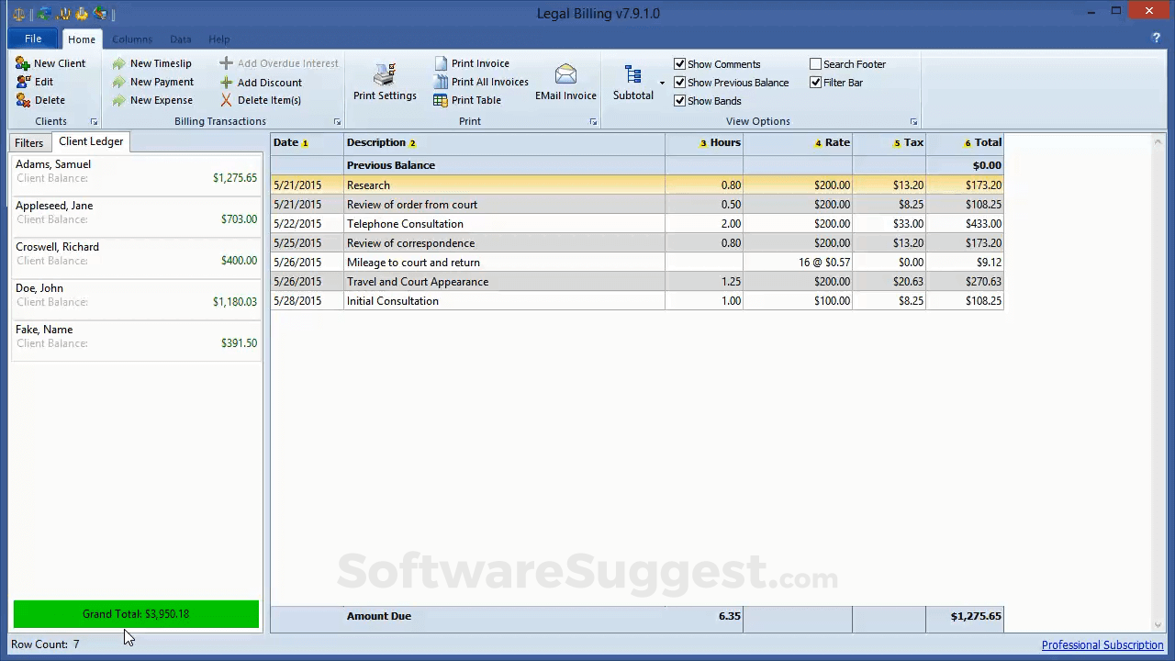Screen dimensions: 1175x661
Task: Enable the Search Footer checkbox
Action: [x=816, y=63]
